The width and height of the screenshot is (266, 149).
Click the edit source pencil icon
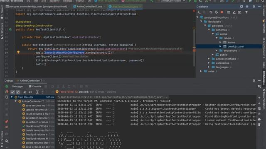(234, 12)
